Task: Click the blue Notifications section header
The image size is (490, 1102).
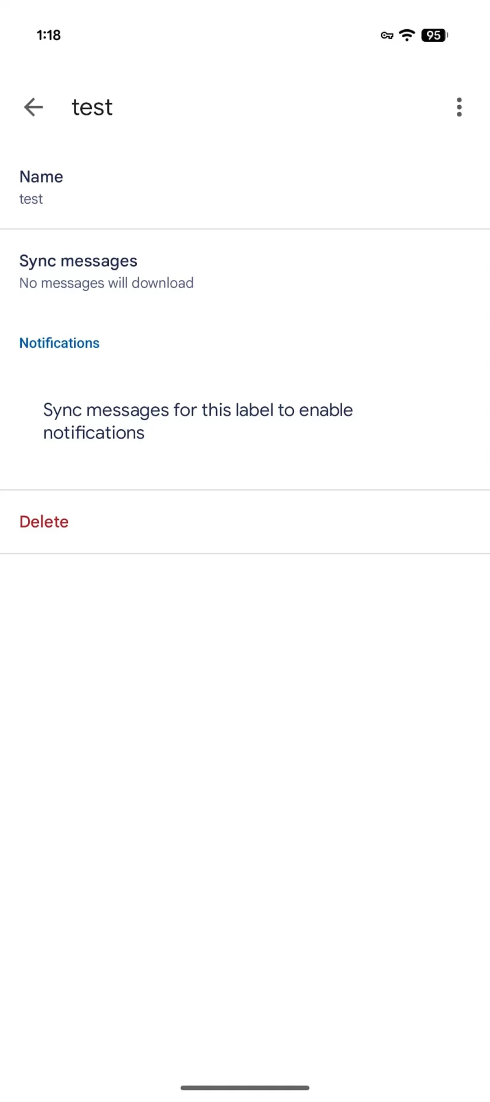Action: pyautogui.click(x=60, y=343)
